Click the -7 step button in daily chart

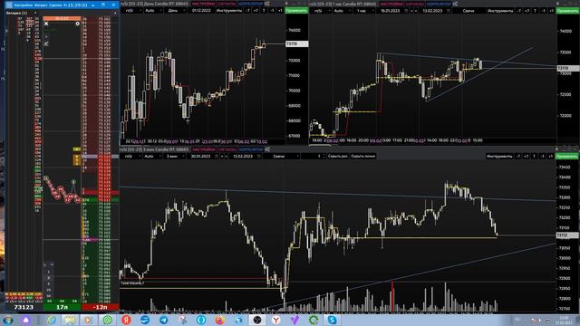(247, 11)
